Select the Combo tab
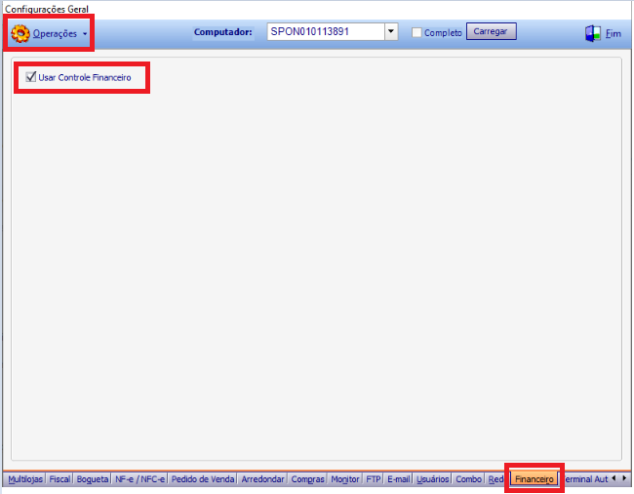The image size is (634, 494). point(468,479)
